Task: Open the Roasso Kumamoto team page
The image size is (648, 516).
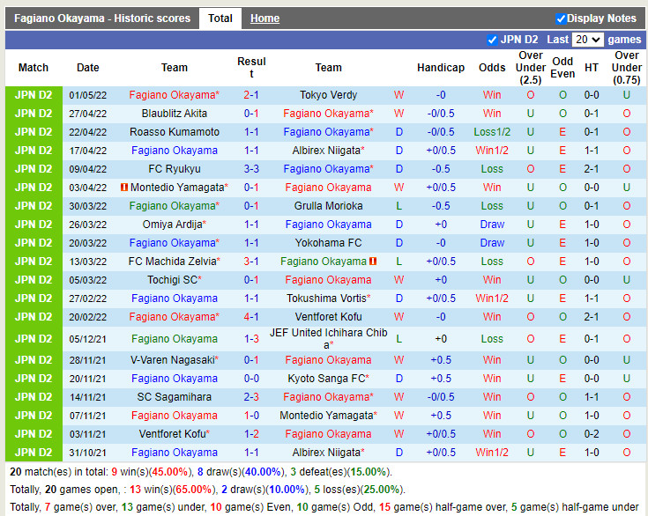Action: click(175, 132)
